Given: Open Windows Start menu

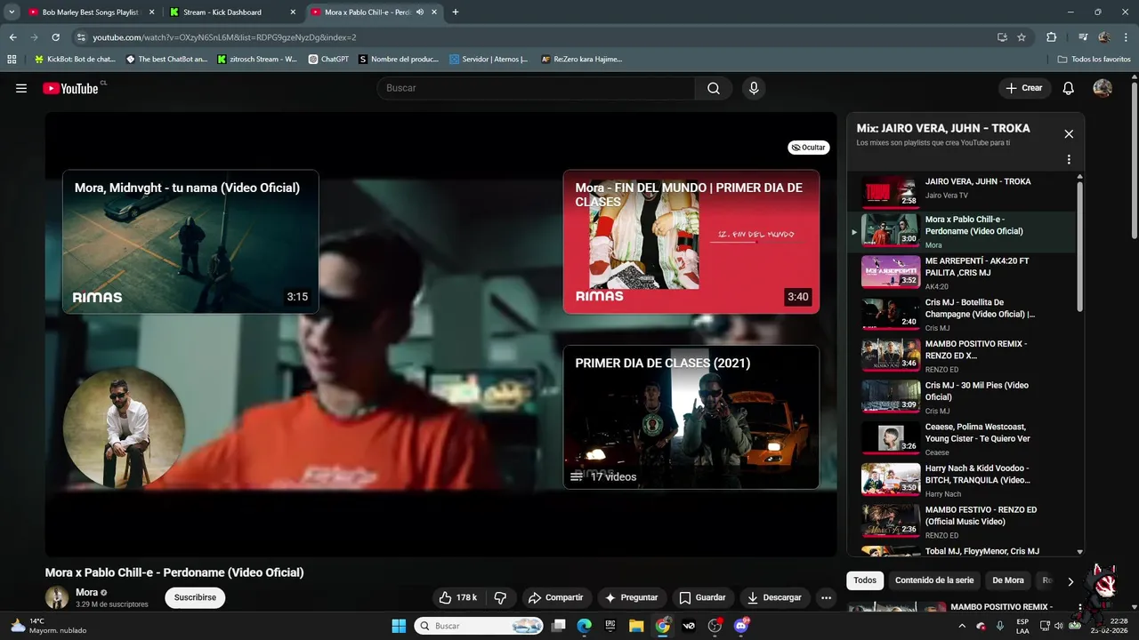Looking at the screenshot, I should coord(399,626).
